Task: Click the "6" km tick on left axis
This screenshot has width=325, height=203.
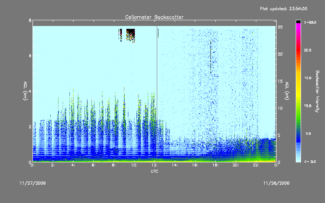Action: tap(30, 56)
